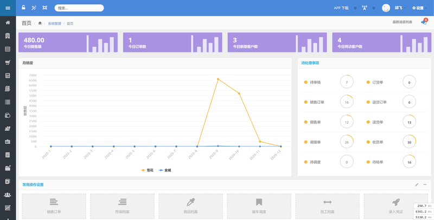Open the 员工档案 shortcut tile
This screenshot has width=434, height=220.
point(328,206)
